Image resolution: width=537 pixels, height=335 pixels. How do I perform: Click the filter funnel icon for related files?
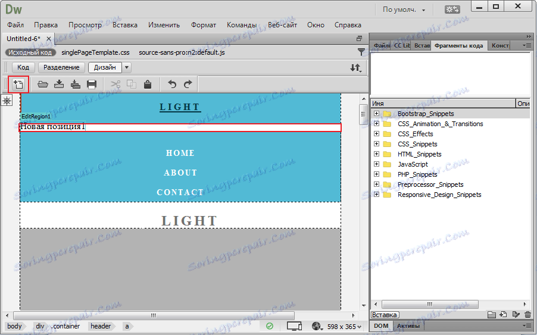(361, 52)
